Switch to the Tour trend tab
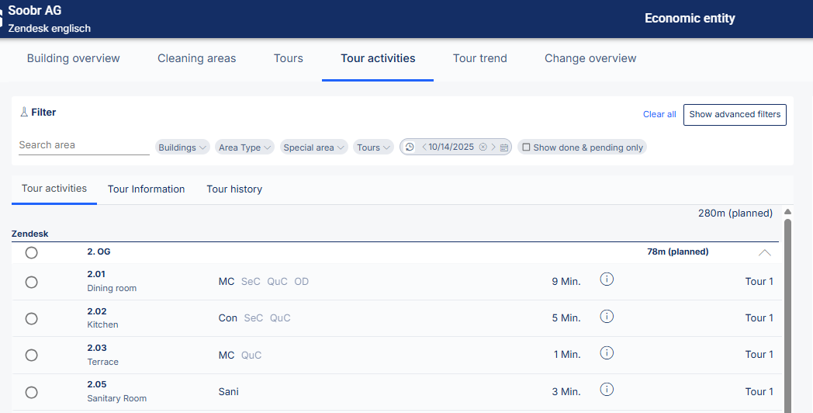The height and width of the screenshot is (413, 813). tap(479, 58)
